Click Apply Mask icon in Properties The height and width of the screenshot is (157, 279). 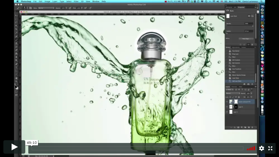point(244,45)
